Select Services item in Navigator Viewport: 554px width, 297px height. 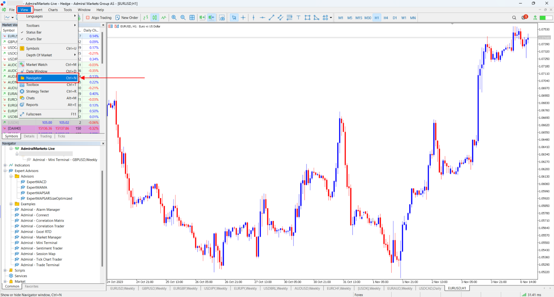point(21,276)
